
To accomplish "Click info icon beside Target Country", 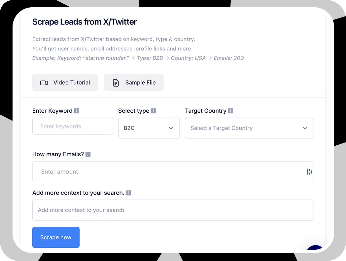I will [230, 111].
